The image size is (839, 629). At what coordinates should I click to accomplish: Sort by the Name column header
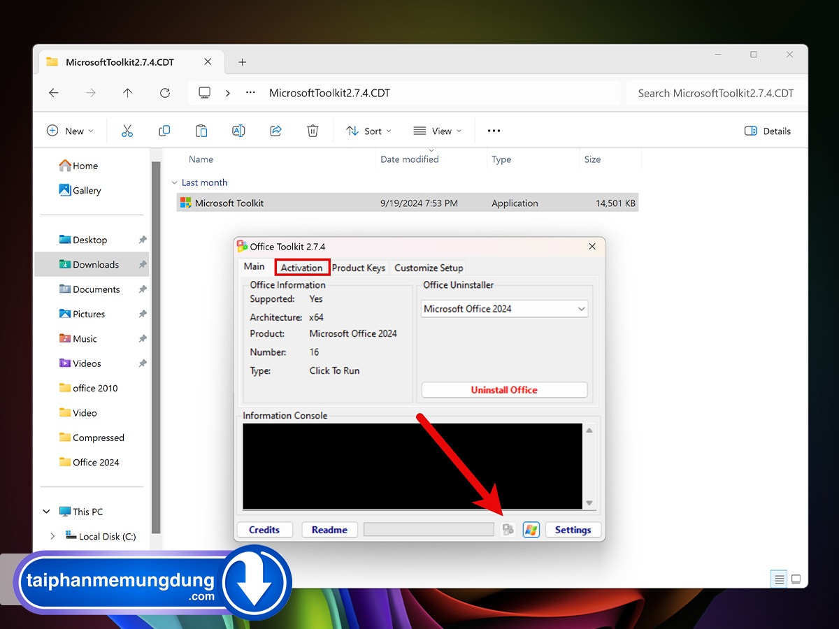(201, 159)
